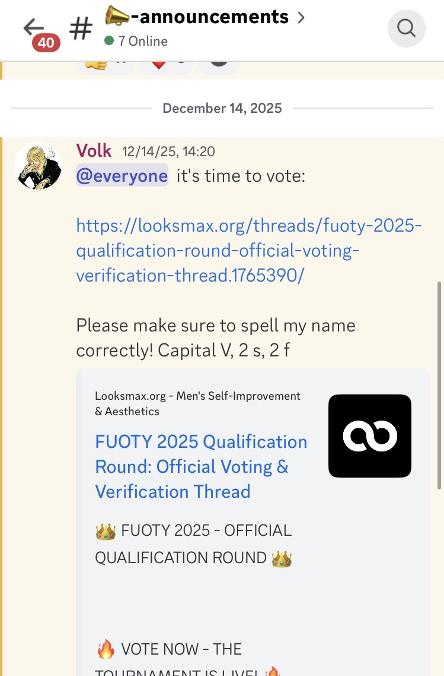444x676 pixels.
Task: Tap the infinity logo embed thumbnail
Action: click(369, 436)
